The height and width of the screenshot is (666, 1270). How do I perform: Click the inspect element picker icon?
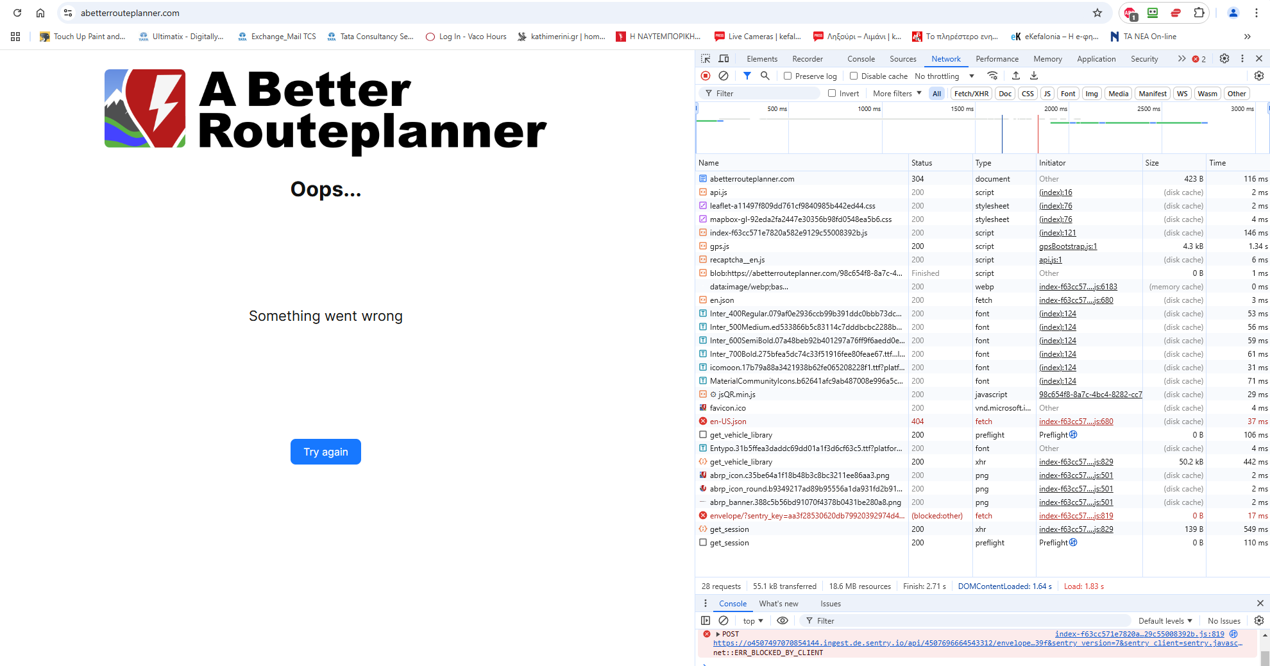pos(706,58)
